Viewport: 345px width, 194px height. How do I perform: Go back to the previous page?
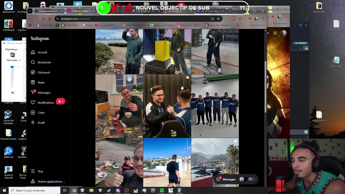30,19
